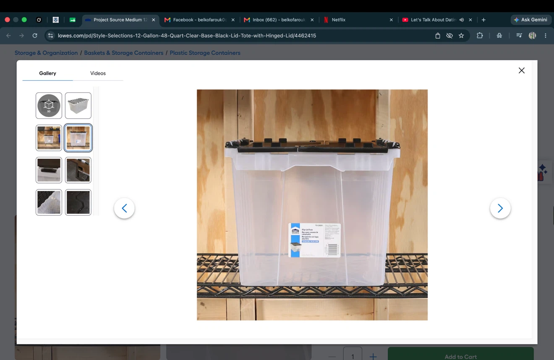Open a new browser tab
Viewport: 554px width, 360px height.
click(483, 20)
